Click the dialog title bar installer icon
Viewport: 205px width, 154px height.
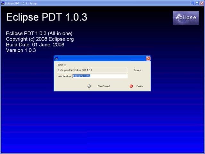(x=56, y=58)
